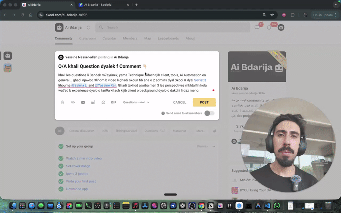Open the Questions category dropdown
The width and height of the screenshot is (341, 213).
point(136,103)
